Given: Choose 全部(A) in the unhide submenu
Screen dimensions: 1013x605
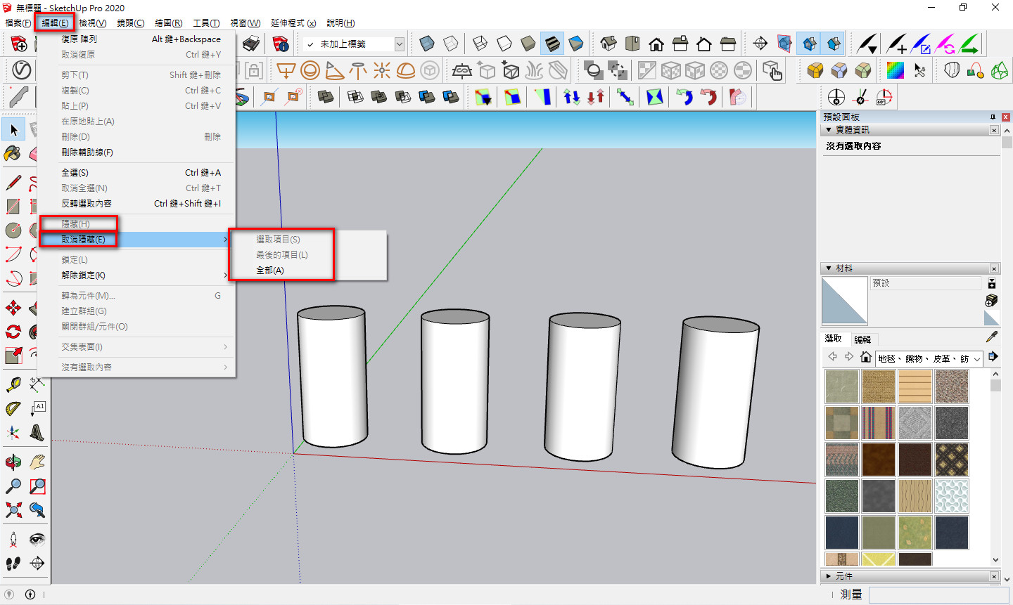Looking at the screenshot, I should click(270, 271).
